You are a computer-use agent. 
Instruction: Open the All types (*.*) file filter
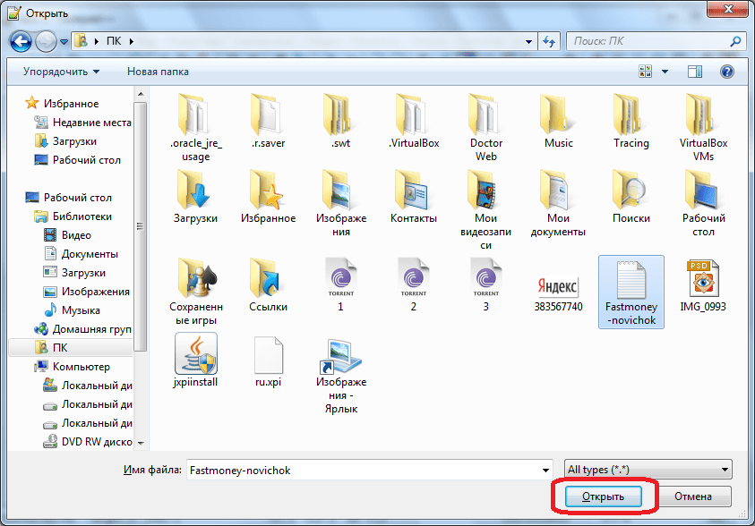click(648, 470)
